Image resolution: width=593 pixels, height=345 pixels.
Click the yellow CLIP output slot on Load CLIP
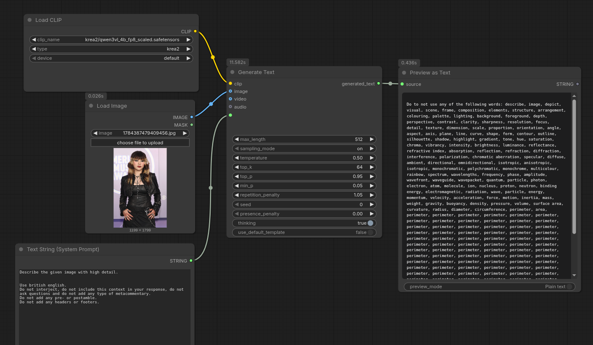195,31
